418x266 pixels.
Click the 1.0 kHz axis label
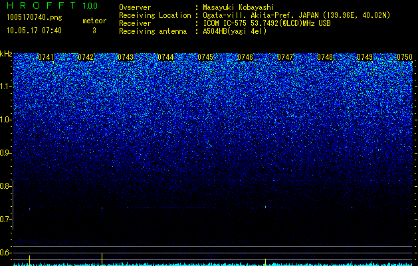5,120
